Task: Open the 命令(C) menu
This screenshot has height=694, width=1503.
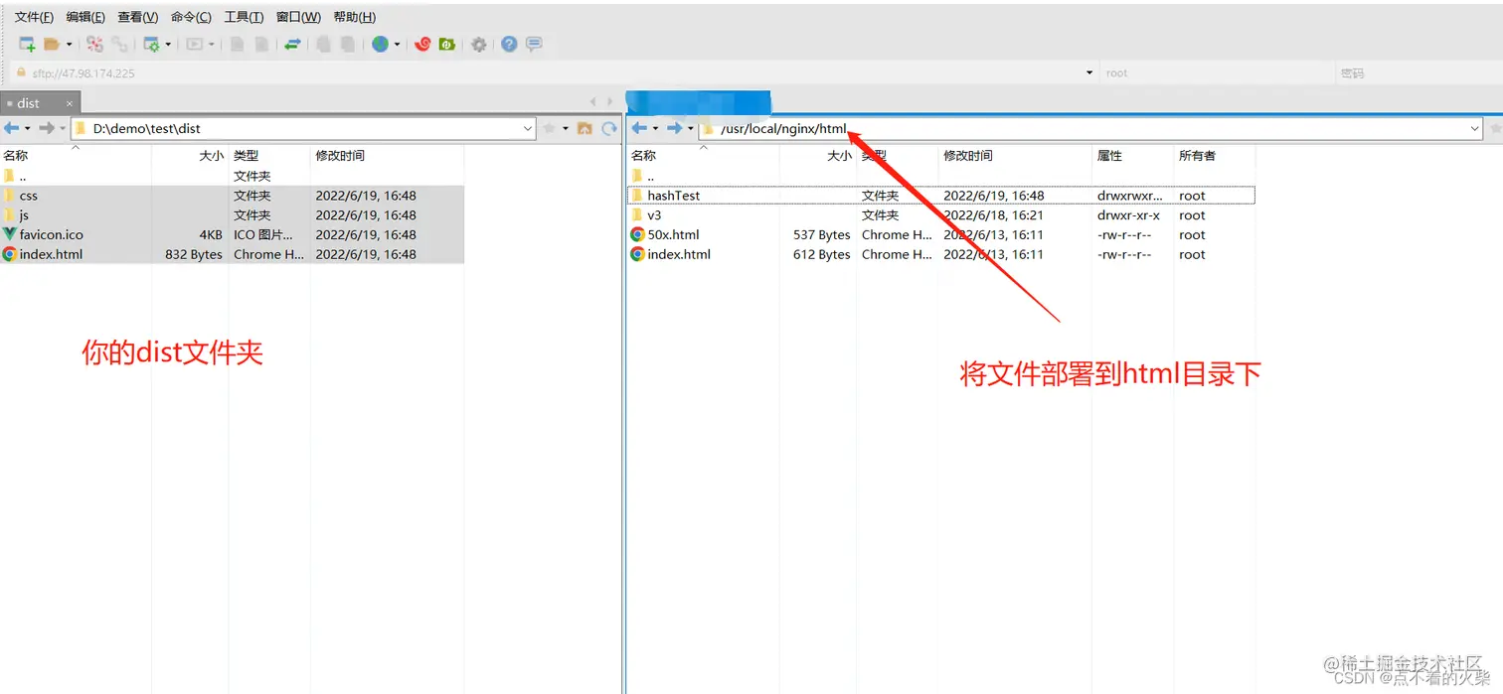Action: tap(191, 17)
